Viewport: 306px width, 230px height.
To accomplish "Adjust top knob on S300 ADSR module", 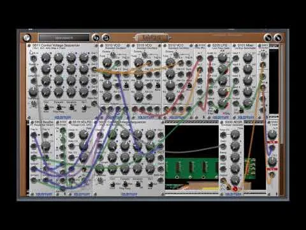I will tap(235, 135).
